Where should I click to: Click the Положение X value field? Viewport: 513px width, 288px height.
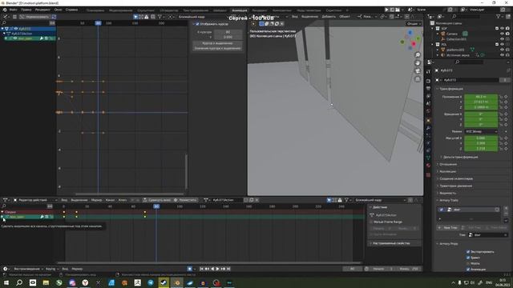481,97
